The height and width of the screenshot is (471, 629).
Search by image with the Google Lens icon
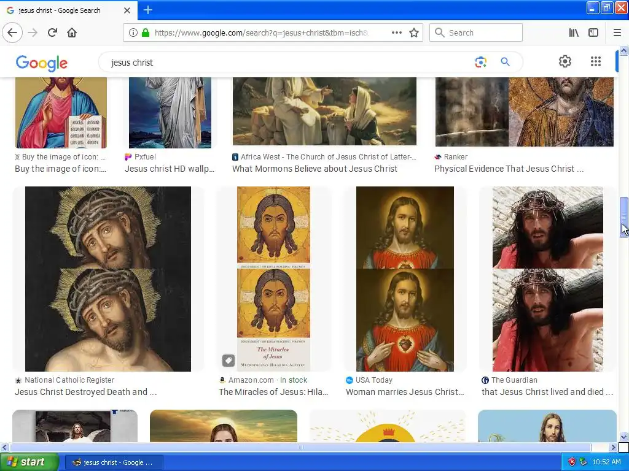coord(480,62)
